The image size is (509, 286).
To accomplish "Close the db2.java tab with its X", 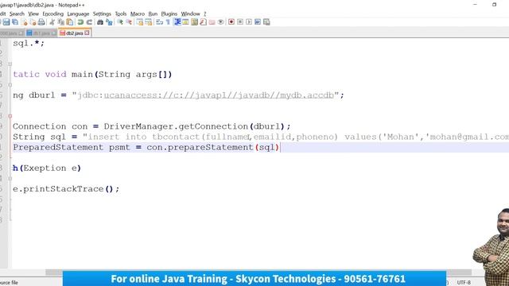I will pyautogui.click(x=87, y=33).
